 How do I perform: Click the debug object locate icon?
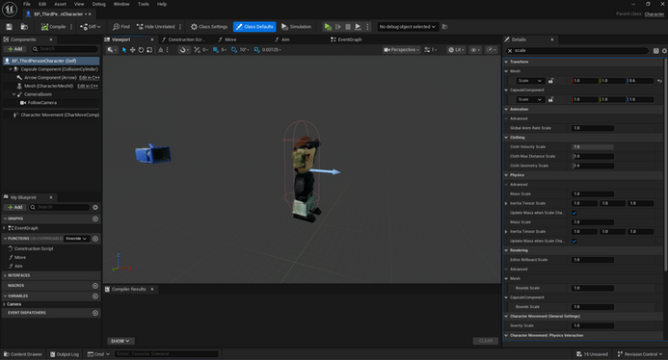pyautogui.click(x=444, y=27)
